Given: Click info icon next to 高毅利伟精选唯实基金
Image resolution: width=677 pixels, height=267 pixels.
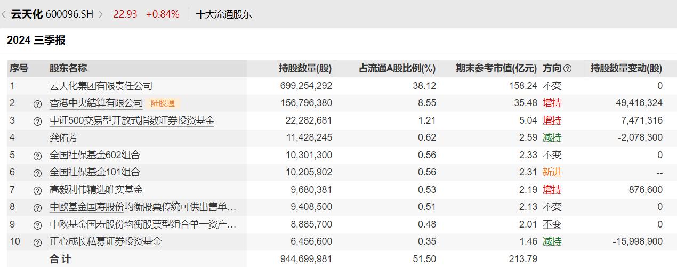Looking at the screenshot, I should click(37, 190).
